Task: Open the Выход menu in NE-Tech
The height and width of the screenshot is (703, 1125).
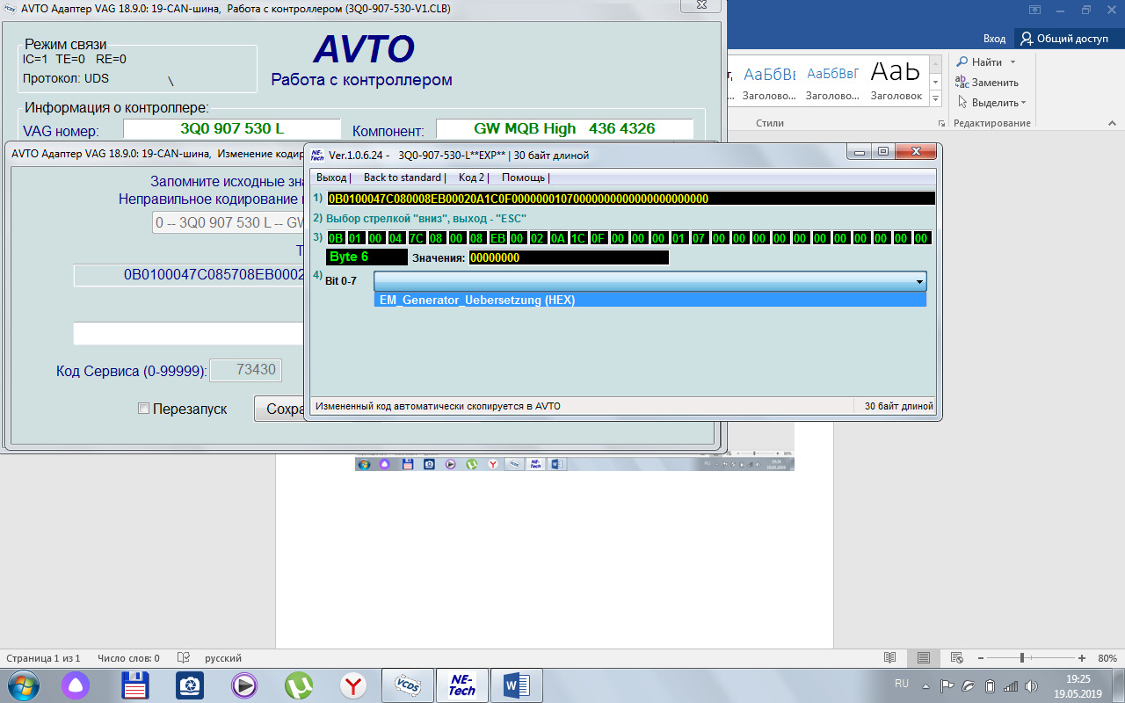Action: tap(331, 178)
